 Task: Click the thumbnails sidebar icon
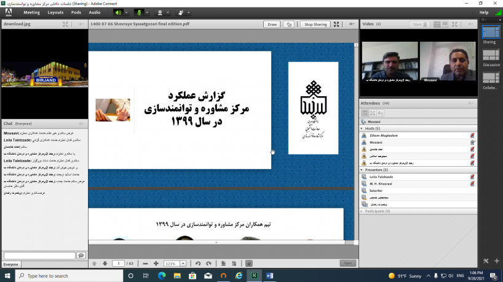pos(234,264)
